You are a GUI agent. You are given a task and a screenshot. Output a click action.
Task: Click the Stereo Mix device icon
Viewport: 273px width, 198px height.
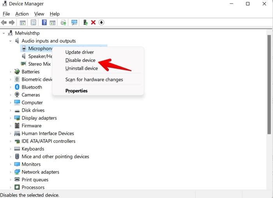[23, 64]
